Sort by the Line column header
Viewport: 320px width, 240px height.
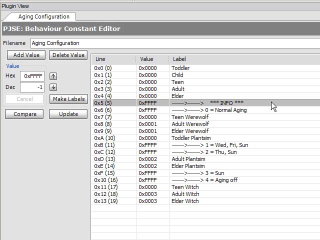pyautogui.click(x=113, y=59)
